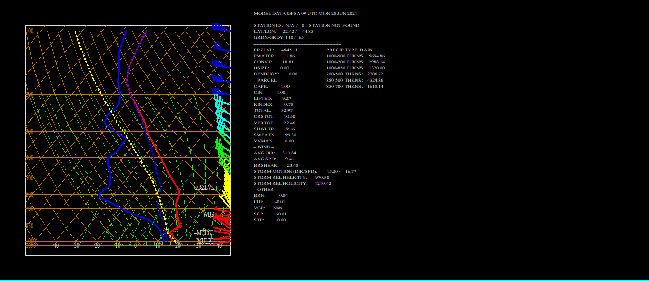This screenshot has height=281, width=649.
Task: Click the DENBUOY 0.00 row
Action: pos(275,74)
